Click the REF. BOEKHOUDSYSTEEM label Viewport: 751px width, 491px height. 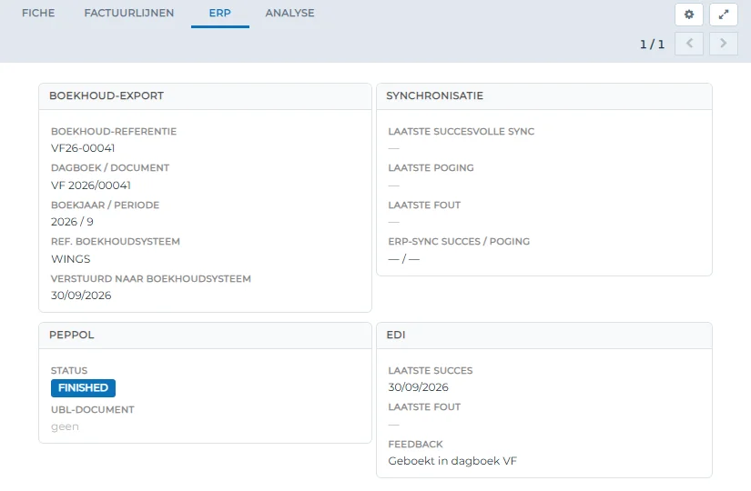116,242
